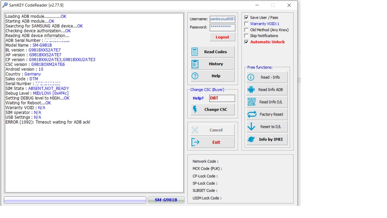Click the Android version 10 line

[x=24, y=69]
